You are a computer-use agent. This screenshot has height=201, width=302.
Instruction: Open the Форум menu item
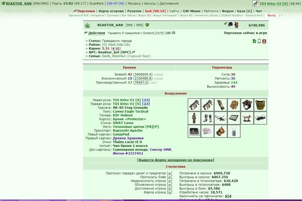point(227,11)
